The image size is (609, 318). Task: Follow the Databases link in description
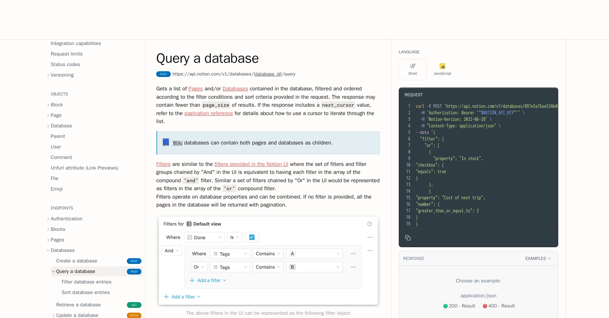235,89
